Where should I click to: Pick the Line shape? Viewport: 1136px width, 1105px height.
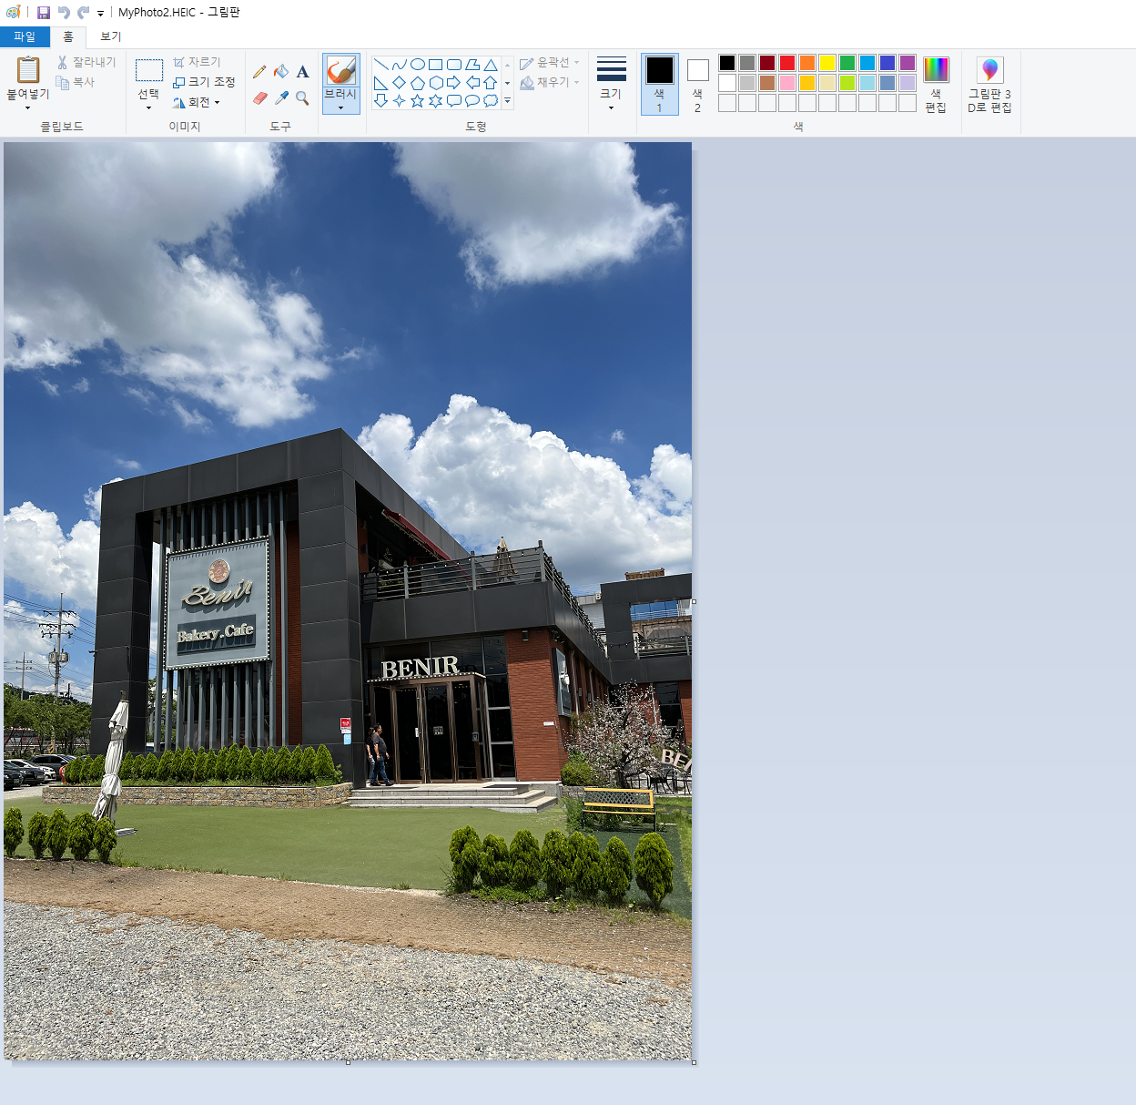[381, 65]
